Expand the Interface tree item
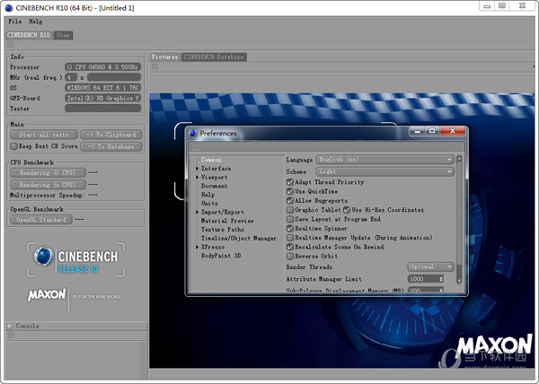Viewport: 539px width, 384px height. point(198,169)
